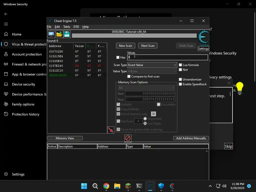Viewport: 256px width, 192px height.
Task: Click the red clear address list icon
Action: click(x=128, y=138)
